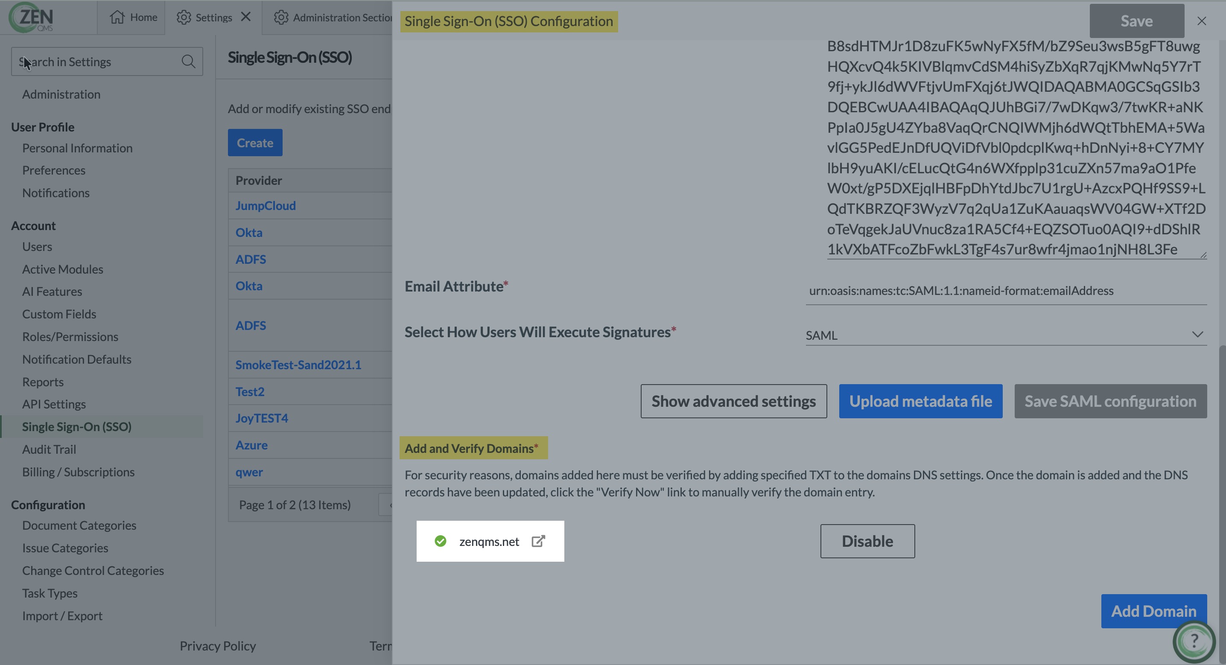
Task: Open the Test2 provider
Action: pyautogui.click(x=250, y=391)
